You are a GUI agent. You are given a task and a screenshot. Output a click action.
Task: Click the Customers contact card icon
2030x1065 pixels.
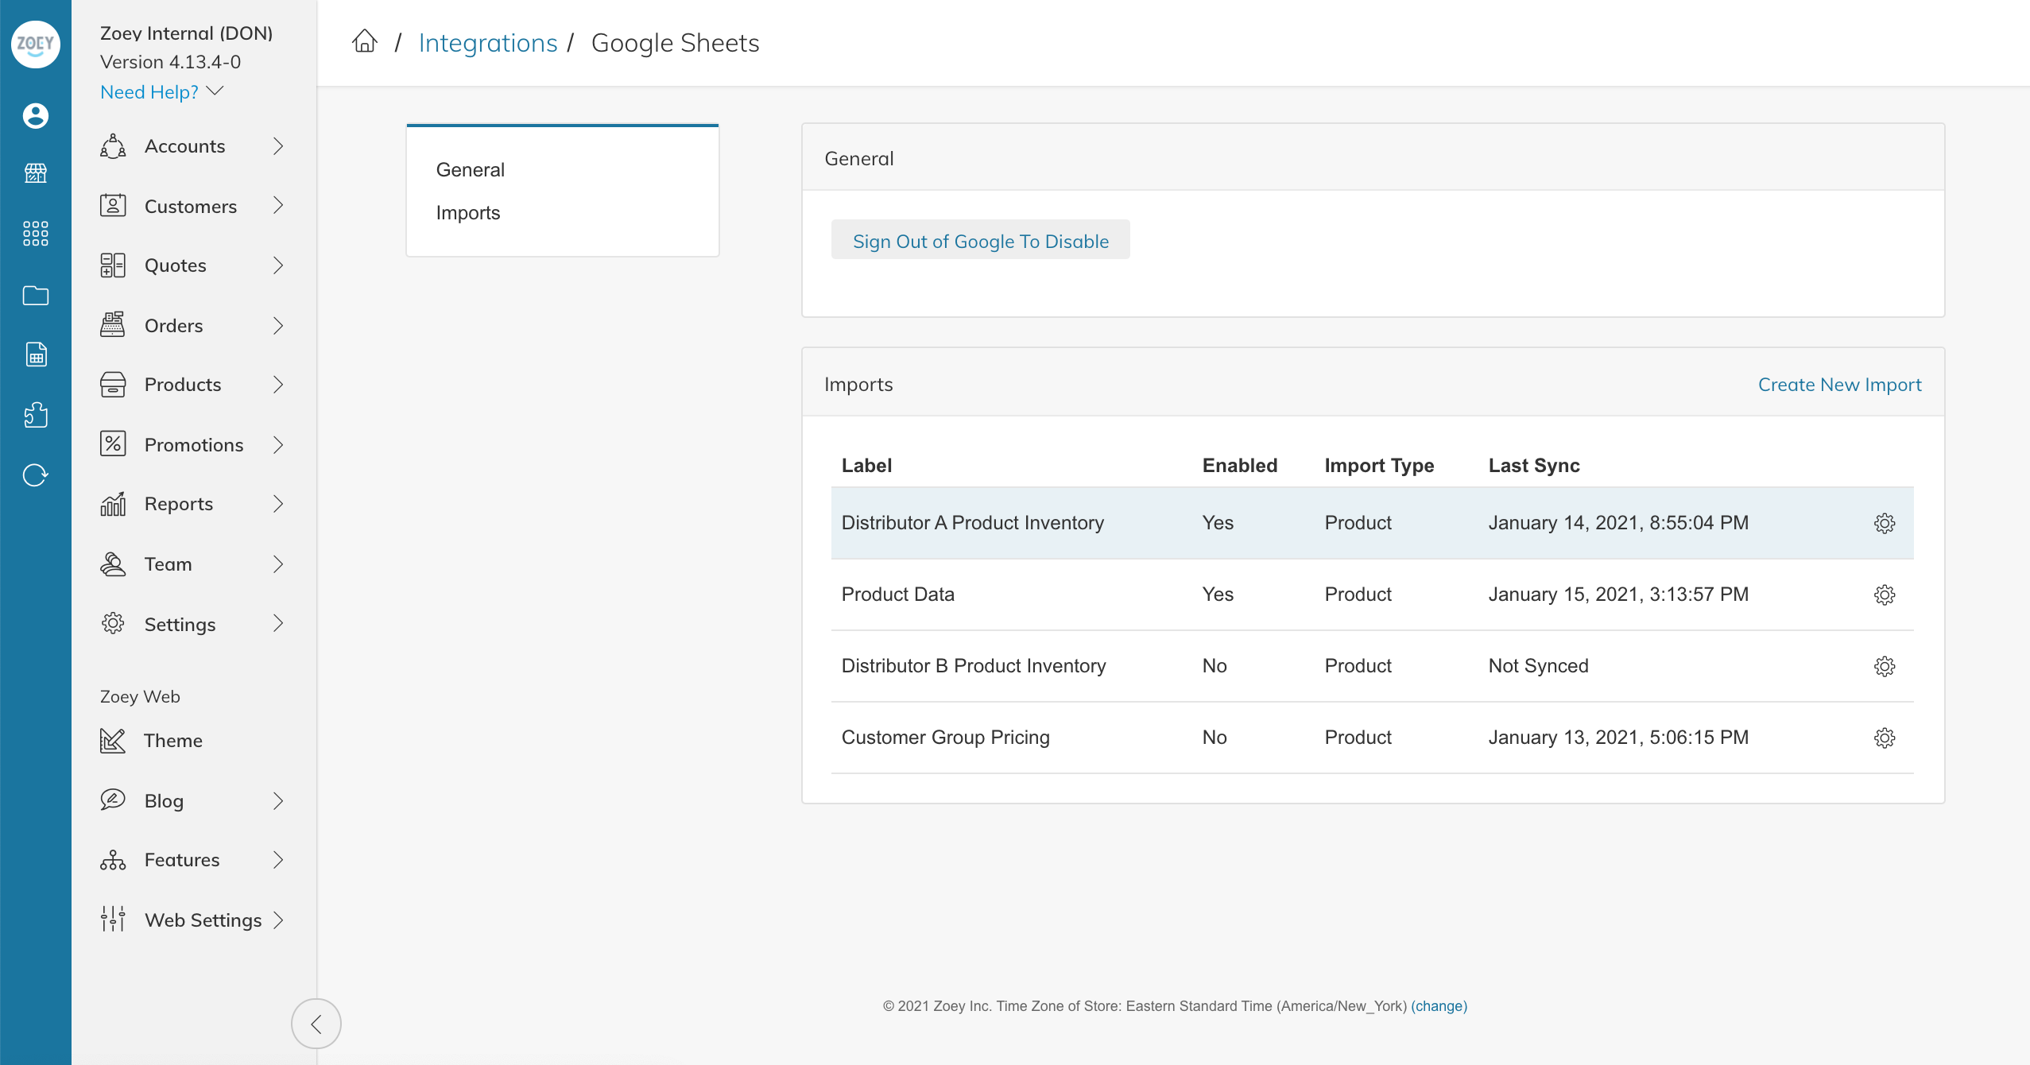tap(113, 206)
